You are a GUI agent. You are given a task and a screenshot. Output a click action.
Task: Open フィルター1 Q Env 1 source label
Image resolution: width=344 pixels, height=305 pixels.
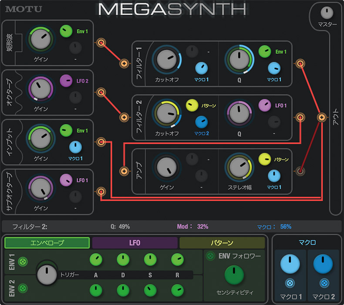281,52
